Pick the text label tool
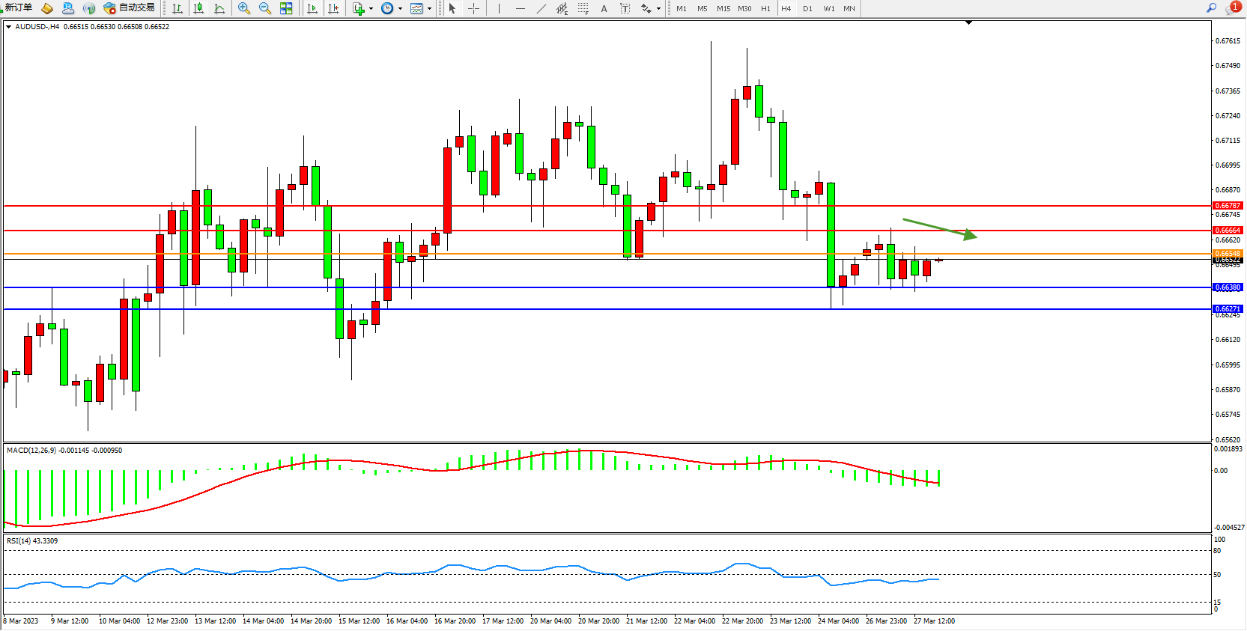Viewport: 1247px width, 631px height. [625, 9]
